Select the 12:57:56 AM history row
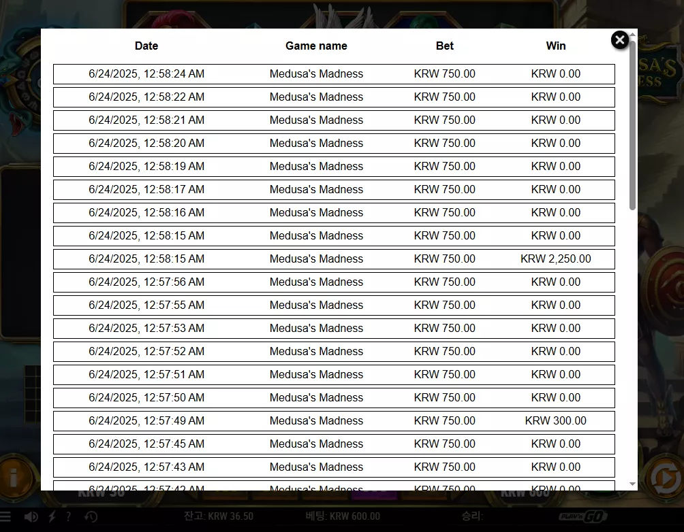The height and width of the screenshot is (532, 684). (334, 282)
